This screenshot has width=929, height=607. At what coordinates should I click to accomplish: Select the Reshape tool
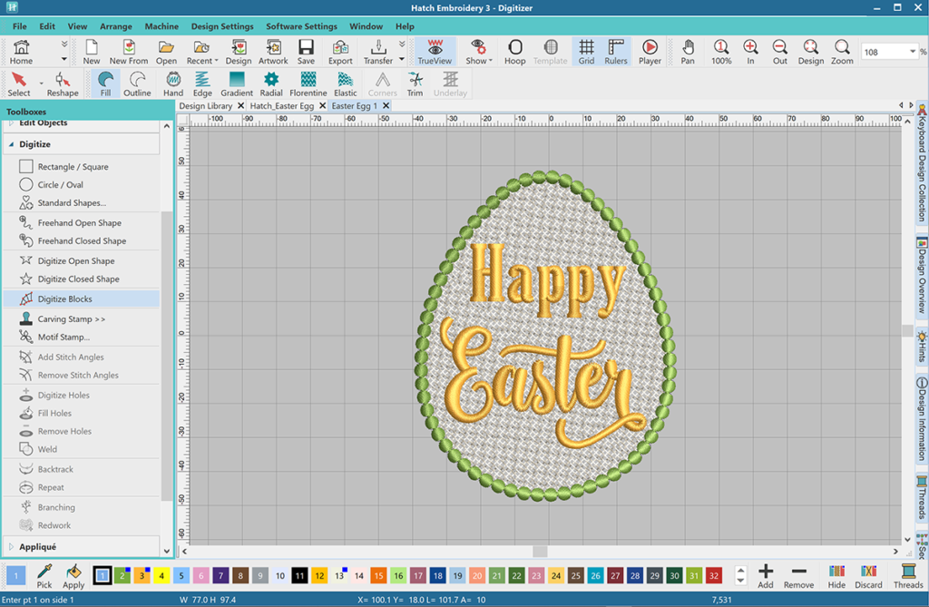coord(63,83)
